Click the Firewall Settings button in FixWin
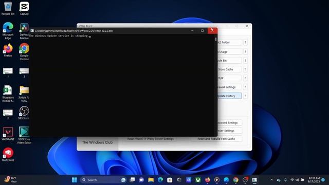 (x=229, y=87)
